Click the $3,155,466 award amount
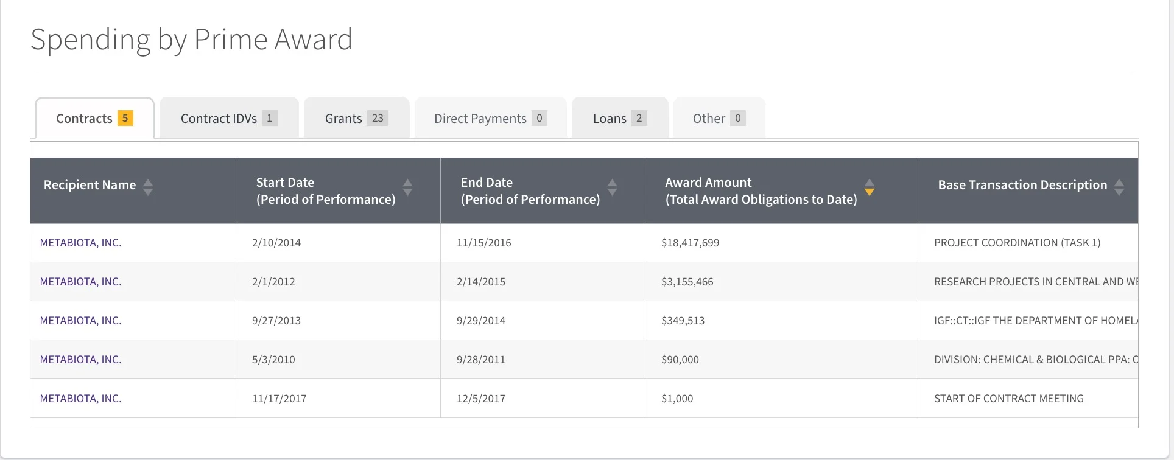The width and height of the screenshot is (1174, 460). tap(687, 282)
